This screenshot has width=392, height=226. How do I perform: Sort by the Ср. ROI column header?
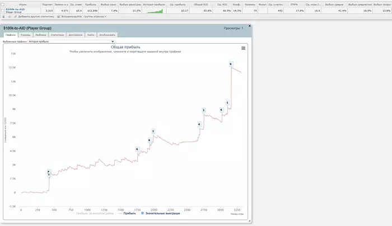pos(222,4)
